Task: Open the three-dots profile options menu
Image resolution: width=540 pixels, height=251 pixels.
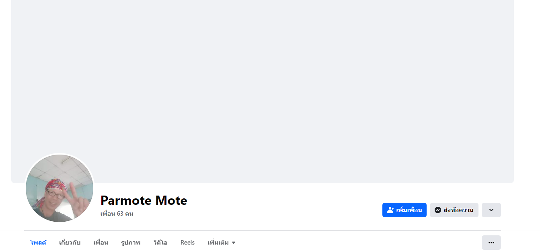Action: click(491, 243)
